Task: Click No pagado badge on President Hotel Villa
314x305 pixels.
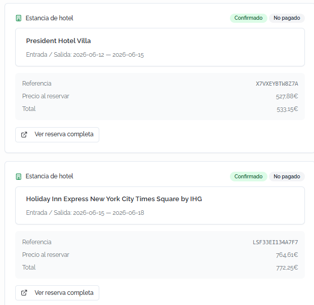Action: [287, 18]
